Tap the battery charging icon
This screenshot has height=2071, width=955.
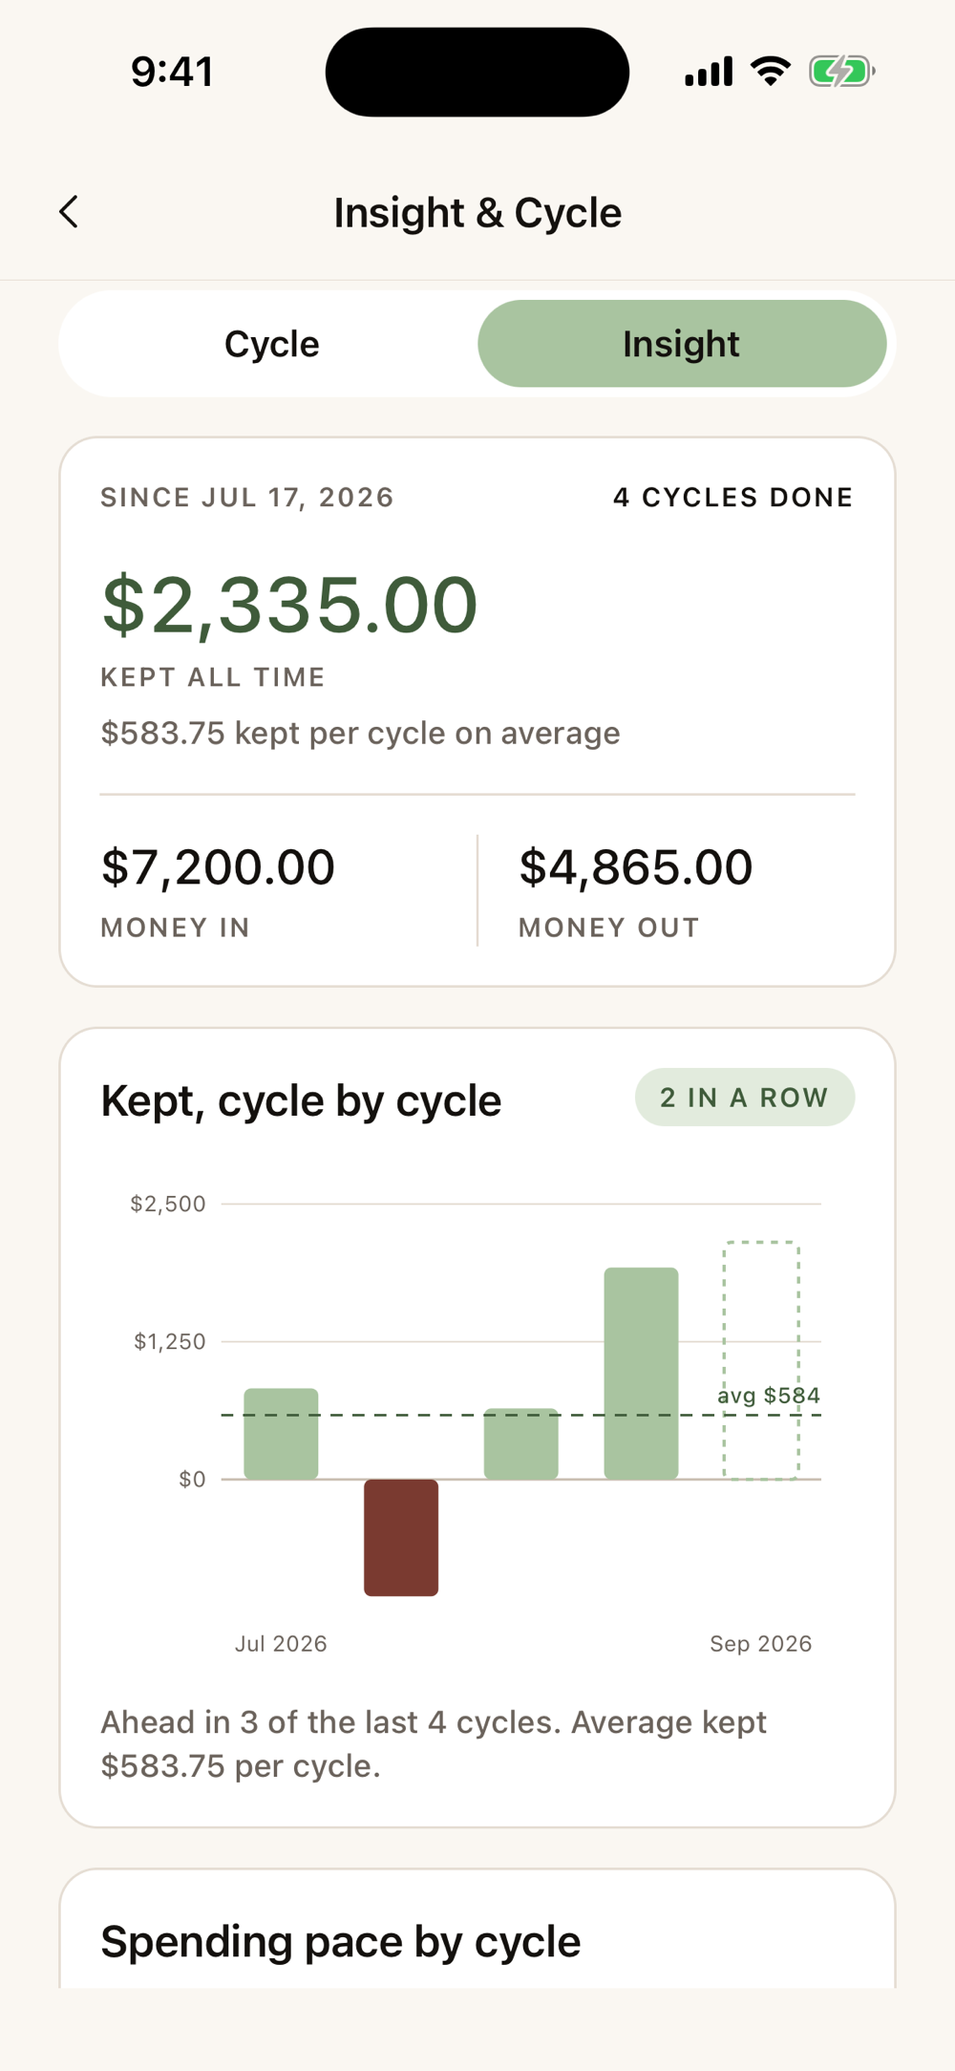point(841,72)
